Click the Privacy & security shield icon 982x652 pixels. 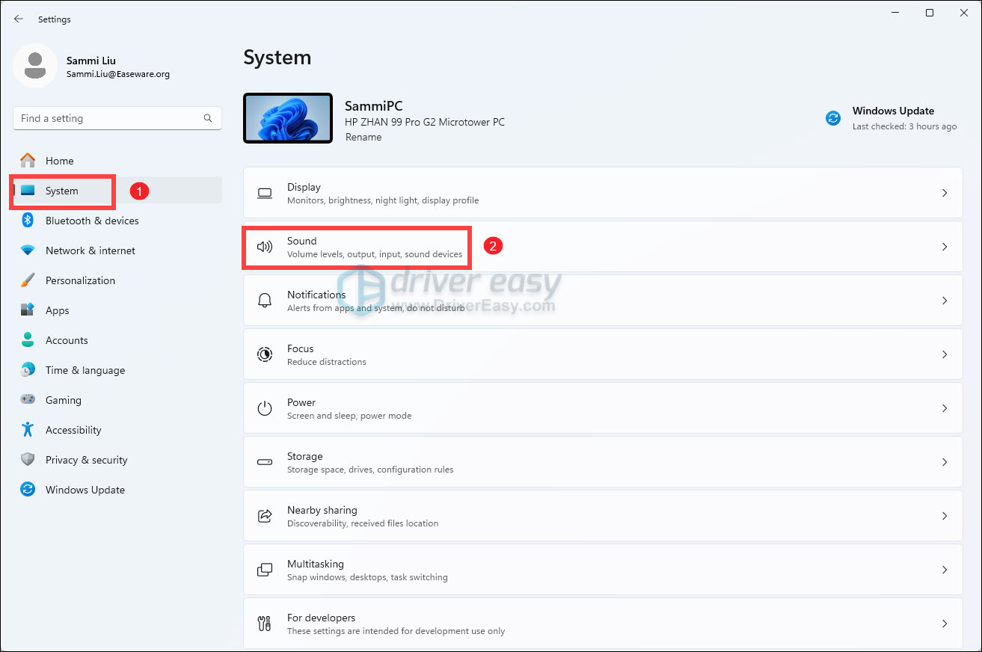coord(28,460)
